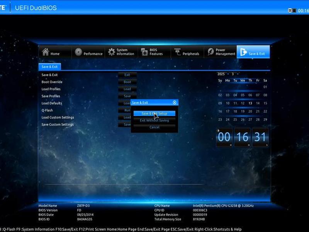Select day 29 in the calendar

pos(265,119)
